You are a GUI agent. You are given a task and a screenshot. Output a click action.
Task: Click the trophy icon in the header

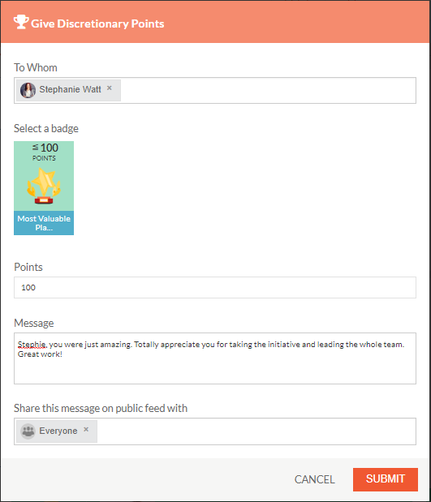coord(21,22)
